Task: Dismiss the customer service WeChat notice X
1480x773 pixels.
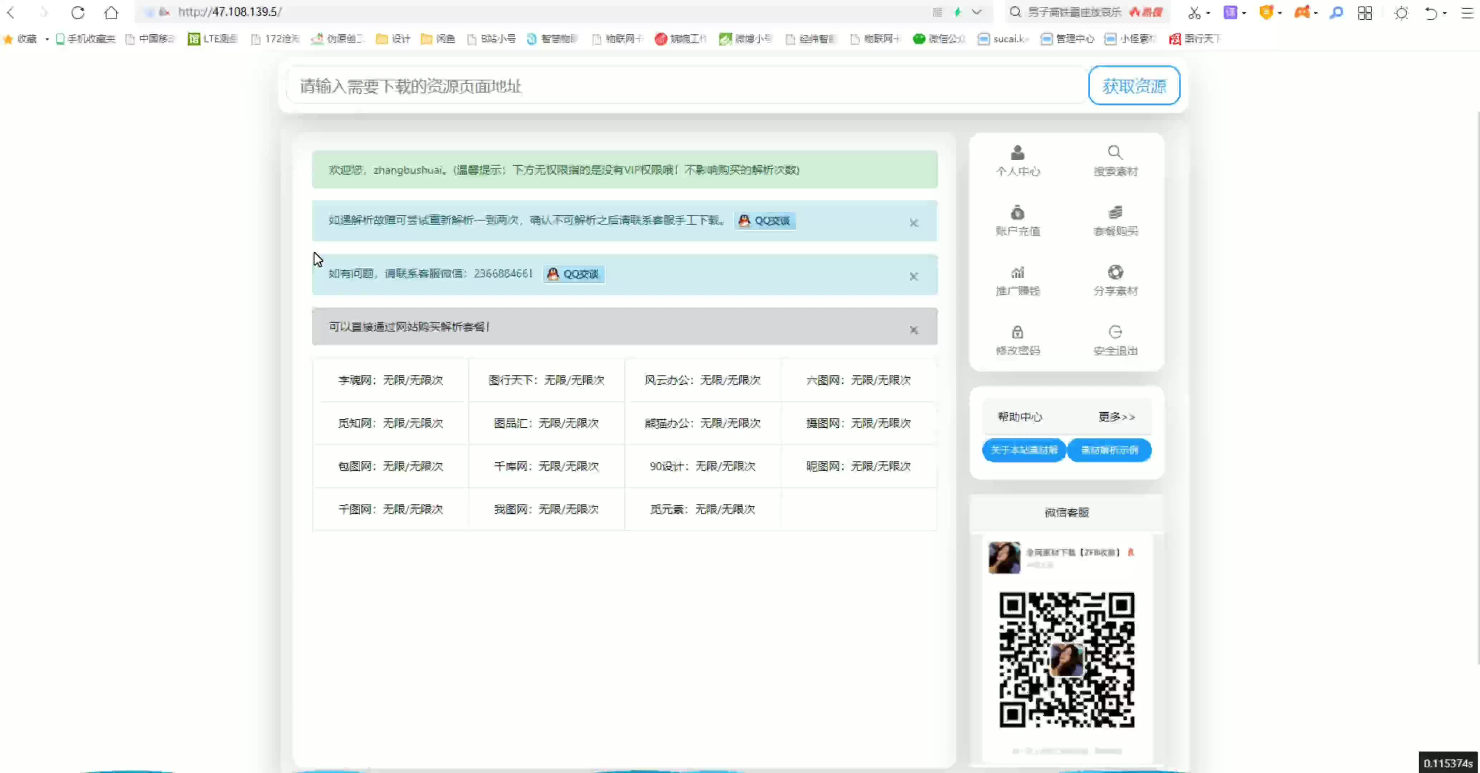Action: click(914, 276)
